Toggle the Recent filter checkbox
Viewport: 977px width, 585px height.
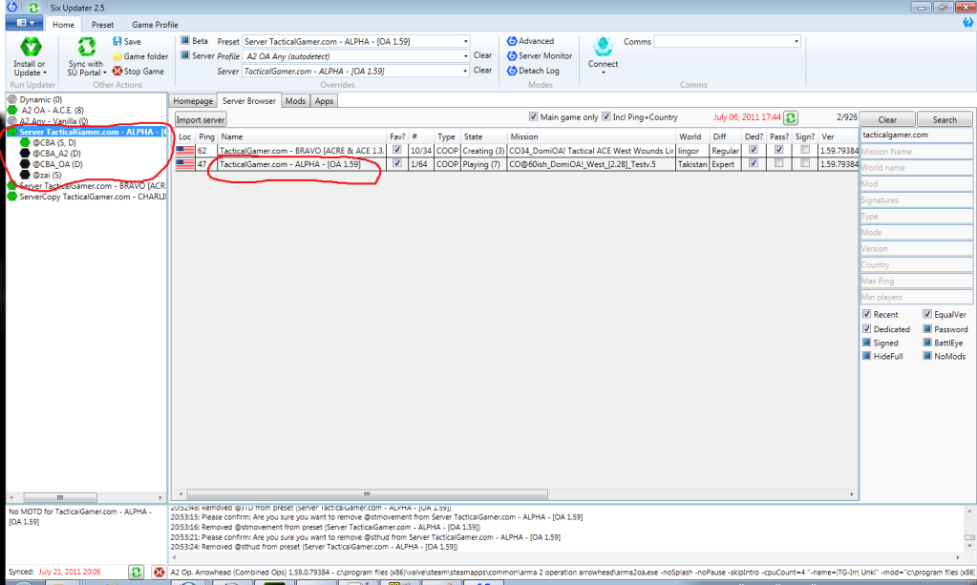867,314
